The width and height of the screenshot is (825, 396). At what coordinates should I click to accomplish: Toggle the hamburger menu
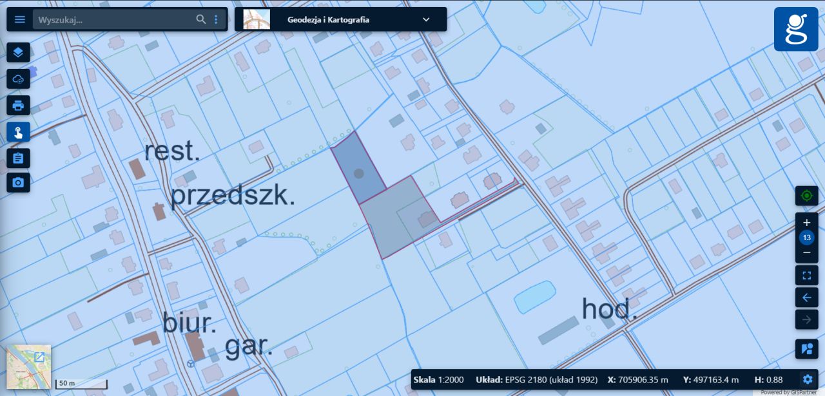tap(19, 19)
